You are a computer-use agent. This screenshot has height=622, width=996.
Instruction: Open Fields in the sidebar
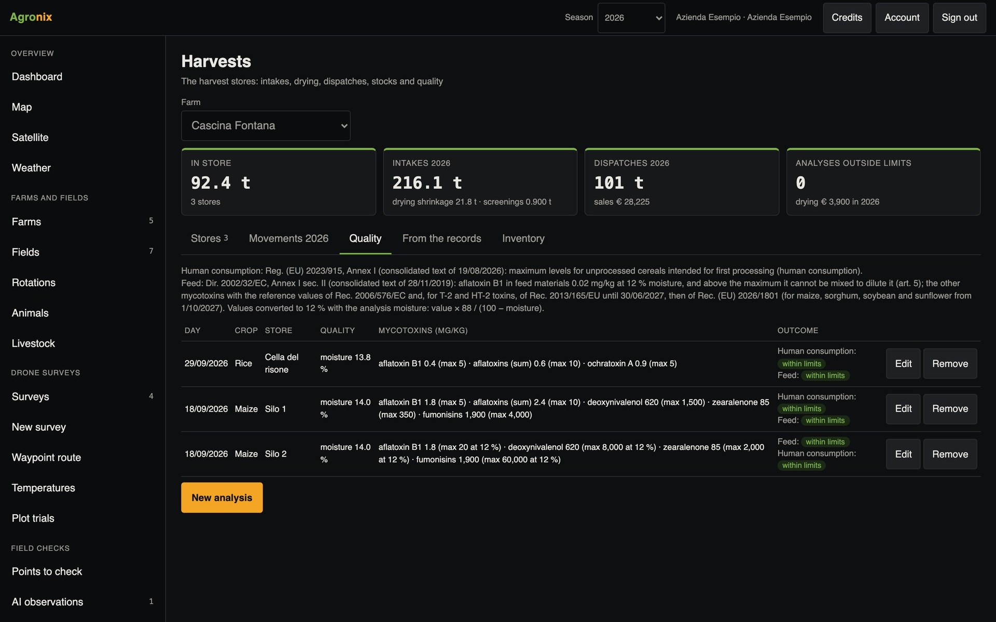(x=82, y=252)
